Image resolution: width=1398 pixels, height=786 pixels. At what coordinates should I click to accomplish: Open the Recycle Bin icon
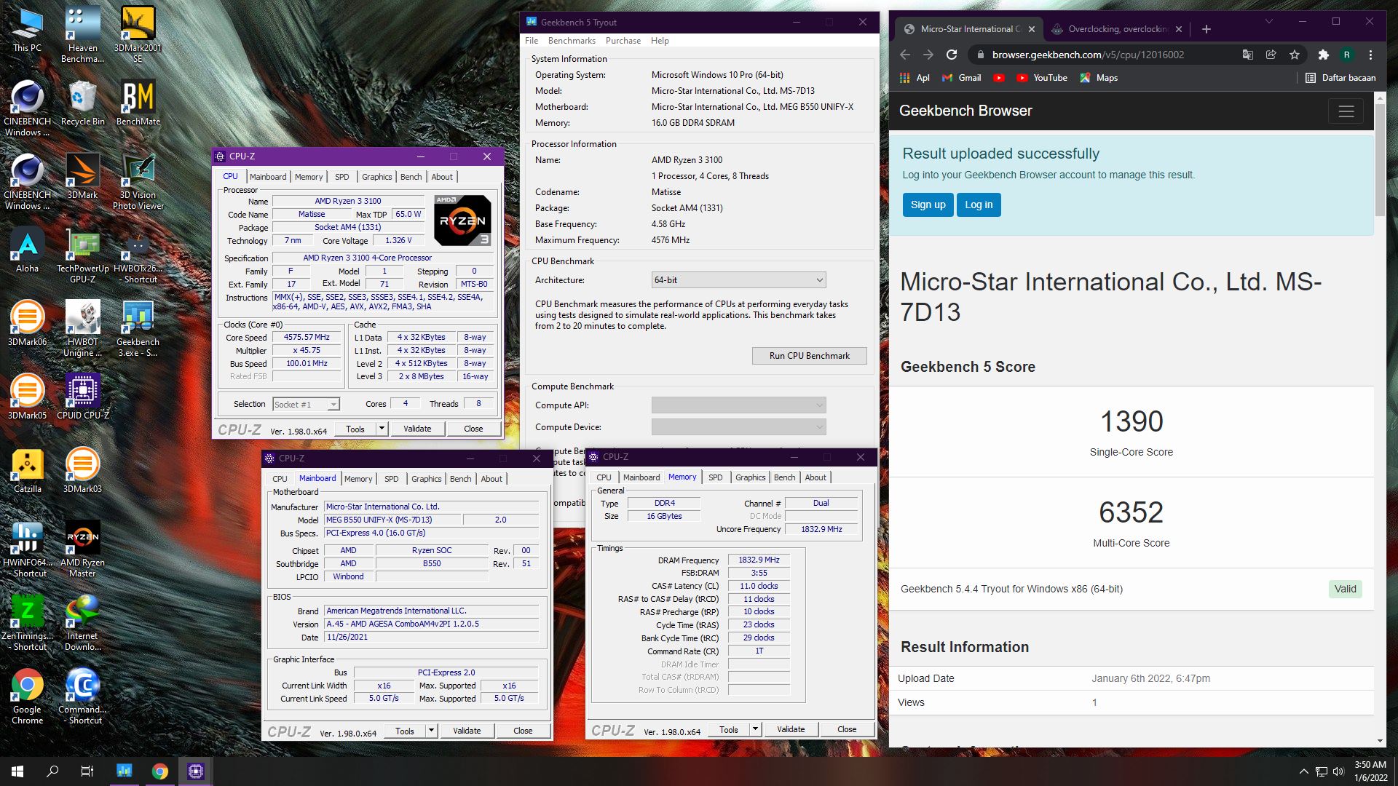82,103
